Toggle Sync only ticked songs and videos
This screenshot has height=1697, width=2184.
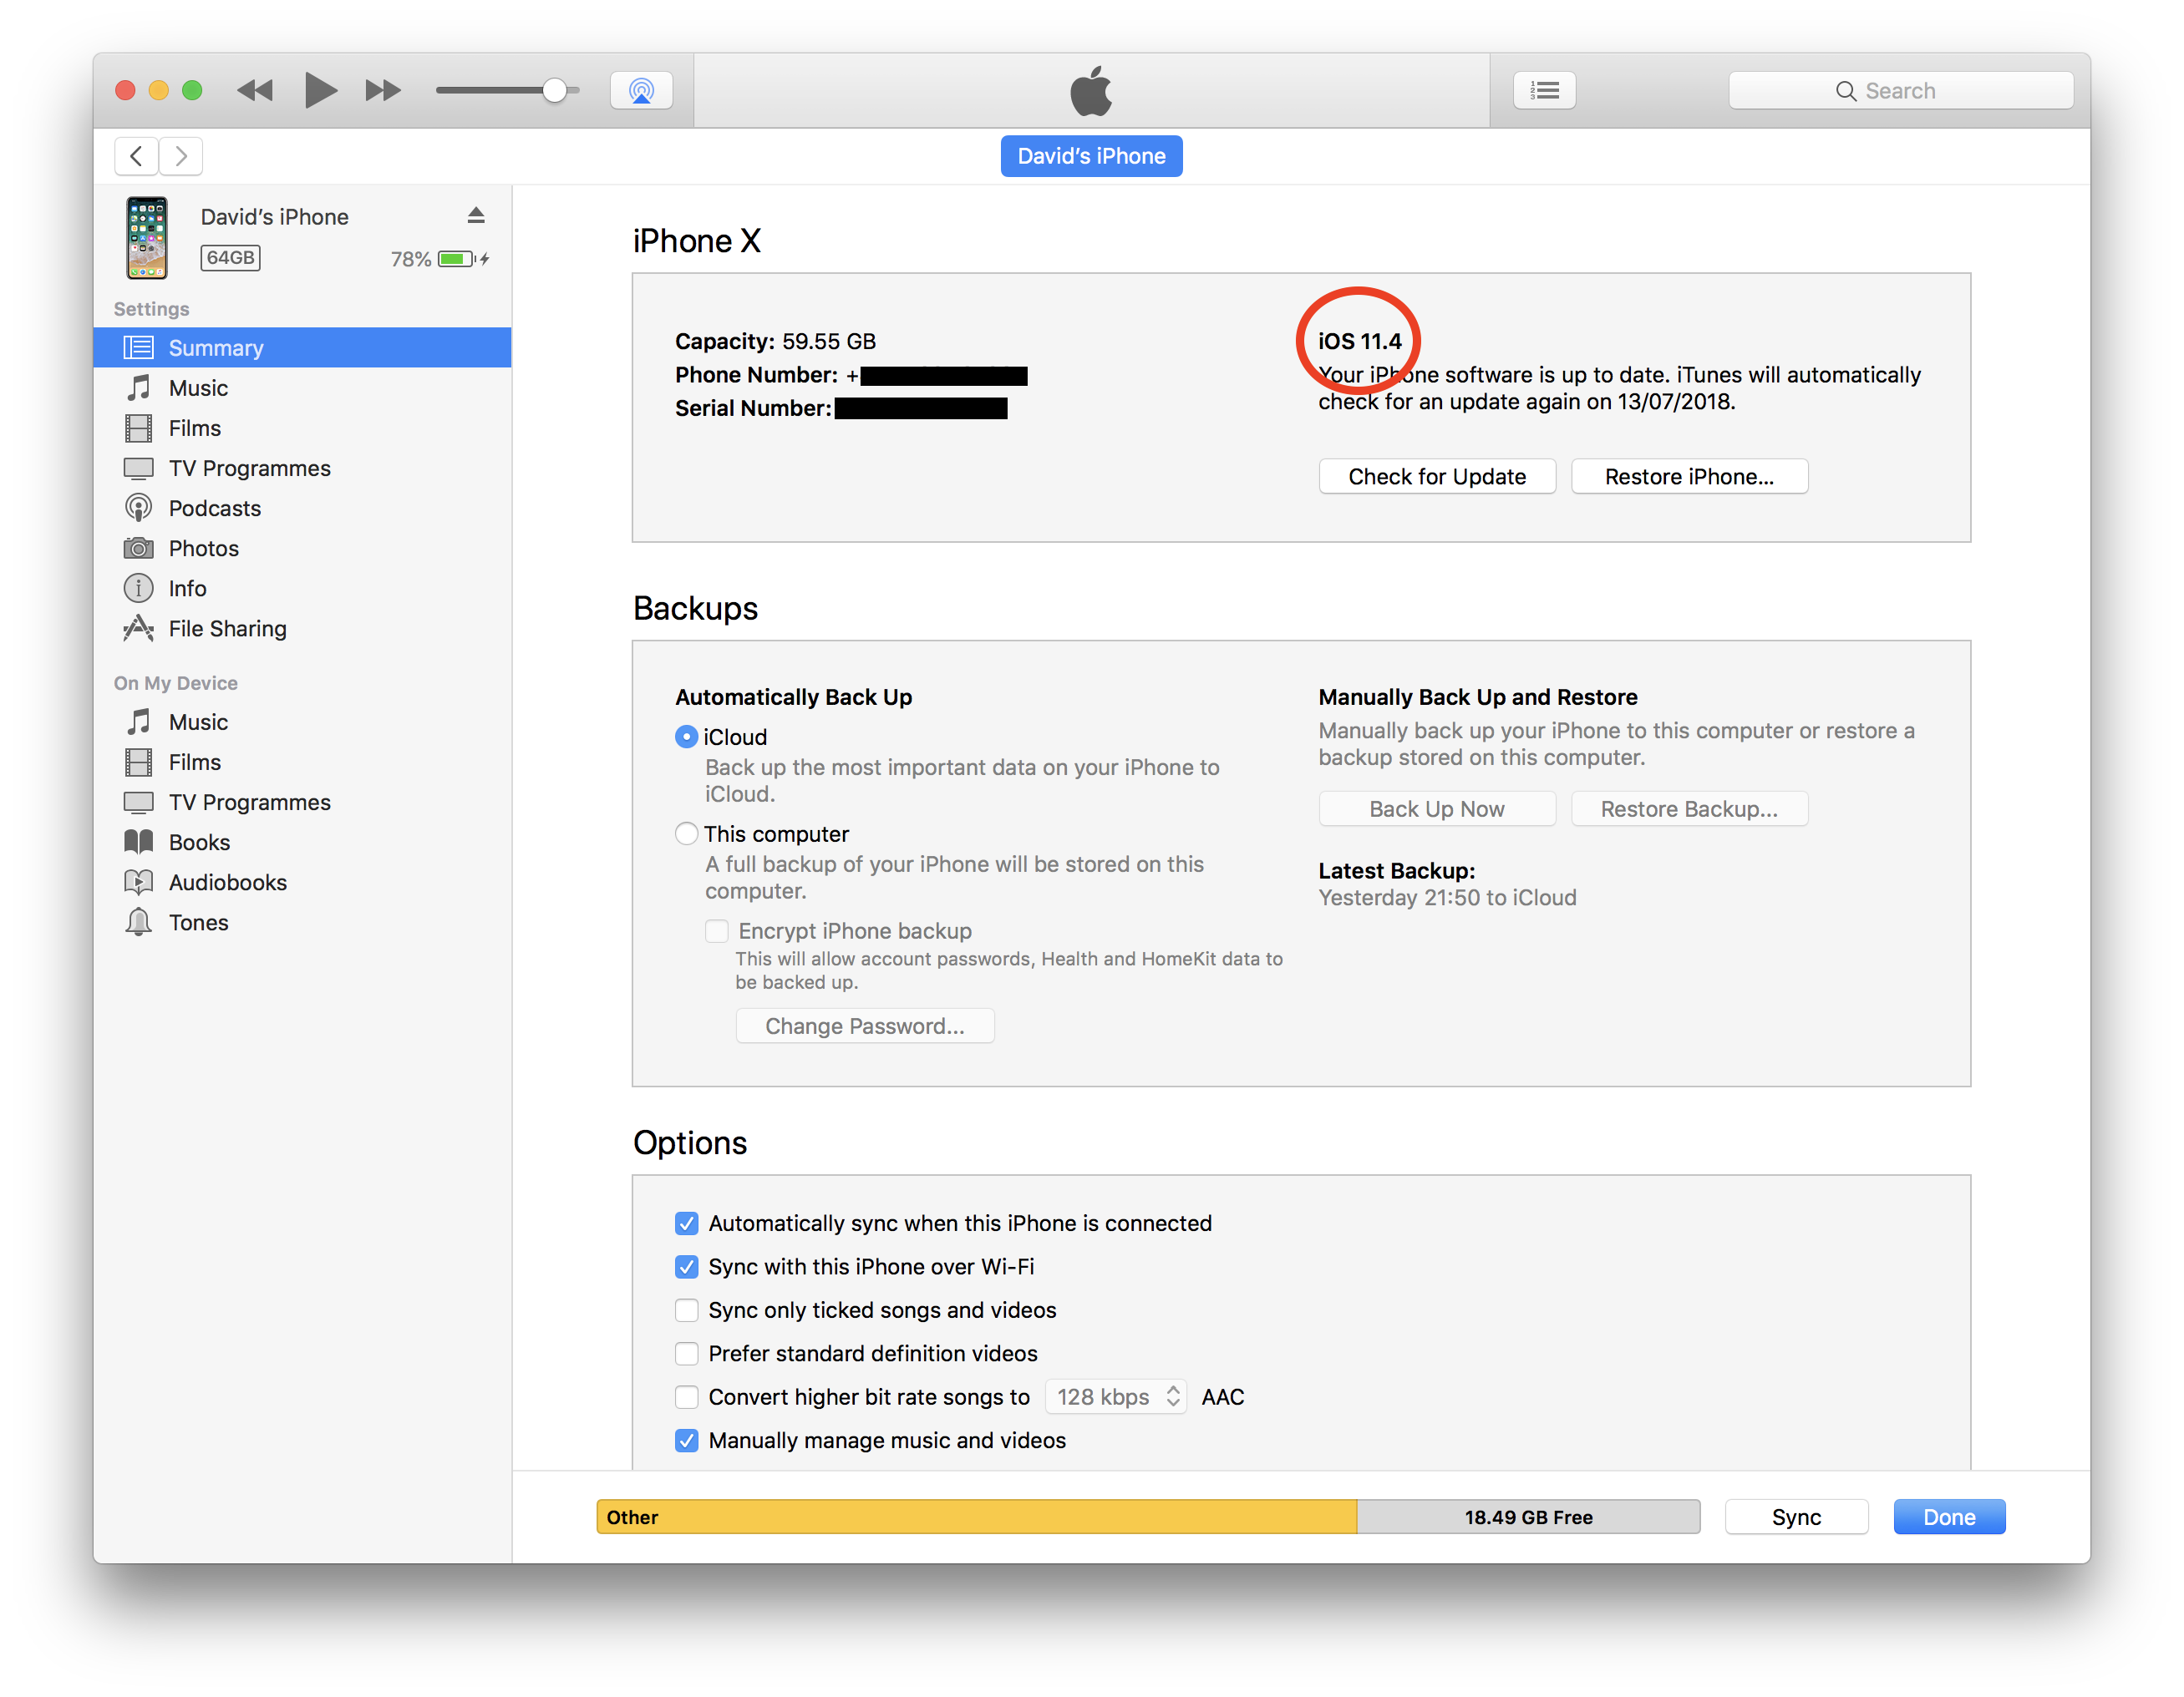(686, 1310)
